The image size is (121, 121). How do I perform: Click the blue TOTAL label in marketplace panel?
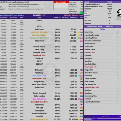pos(103,29)
